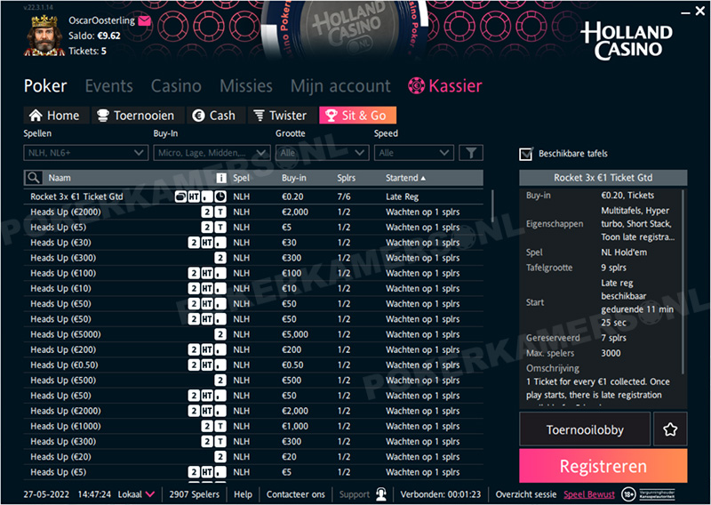711x505 pixels.
Task: Open the Casino main tab
Action: click(x=176, y=85)
